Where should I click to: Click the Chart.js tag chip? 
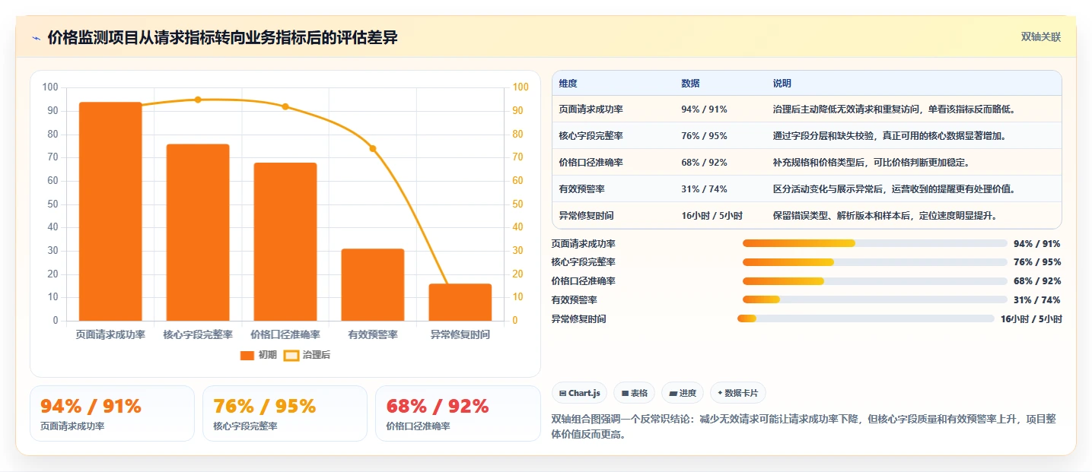tap(579, 393)
